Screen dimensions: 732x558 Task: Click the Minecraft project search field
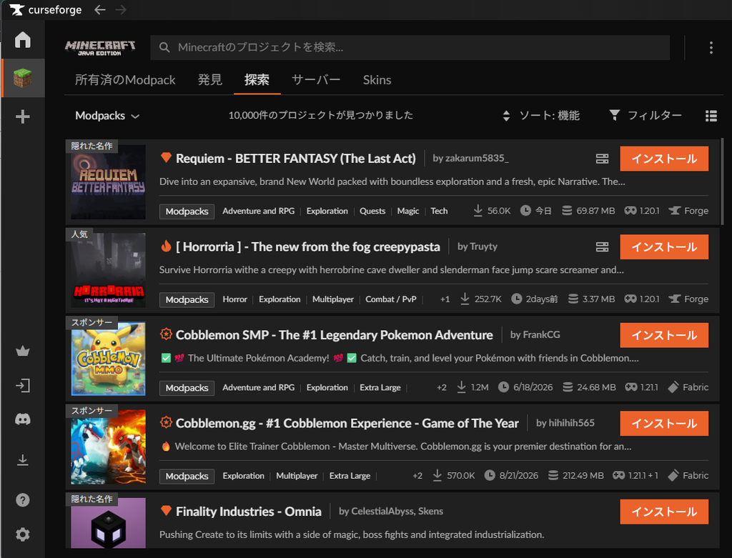pyautogui.click(x=410, y=47)
